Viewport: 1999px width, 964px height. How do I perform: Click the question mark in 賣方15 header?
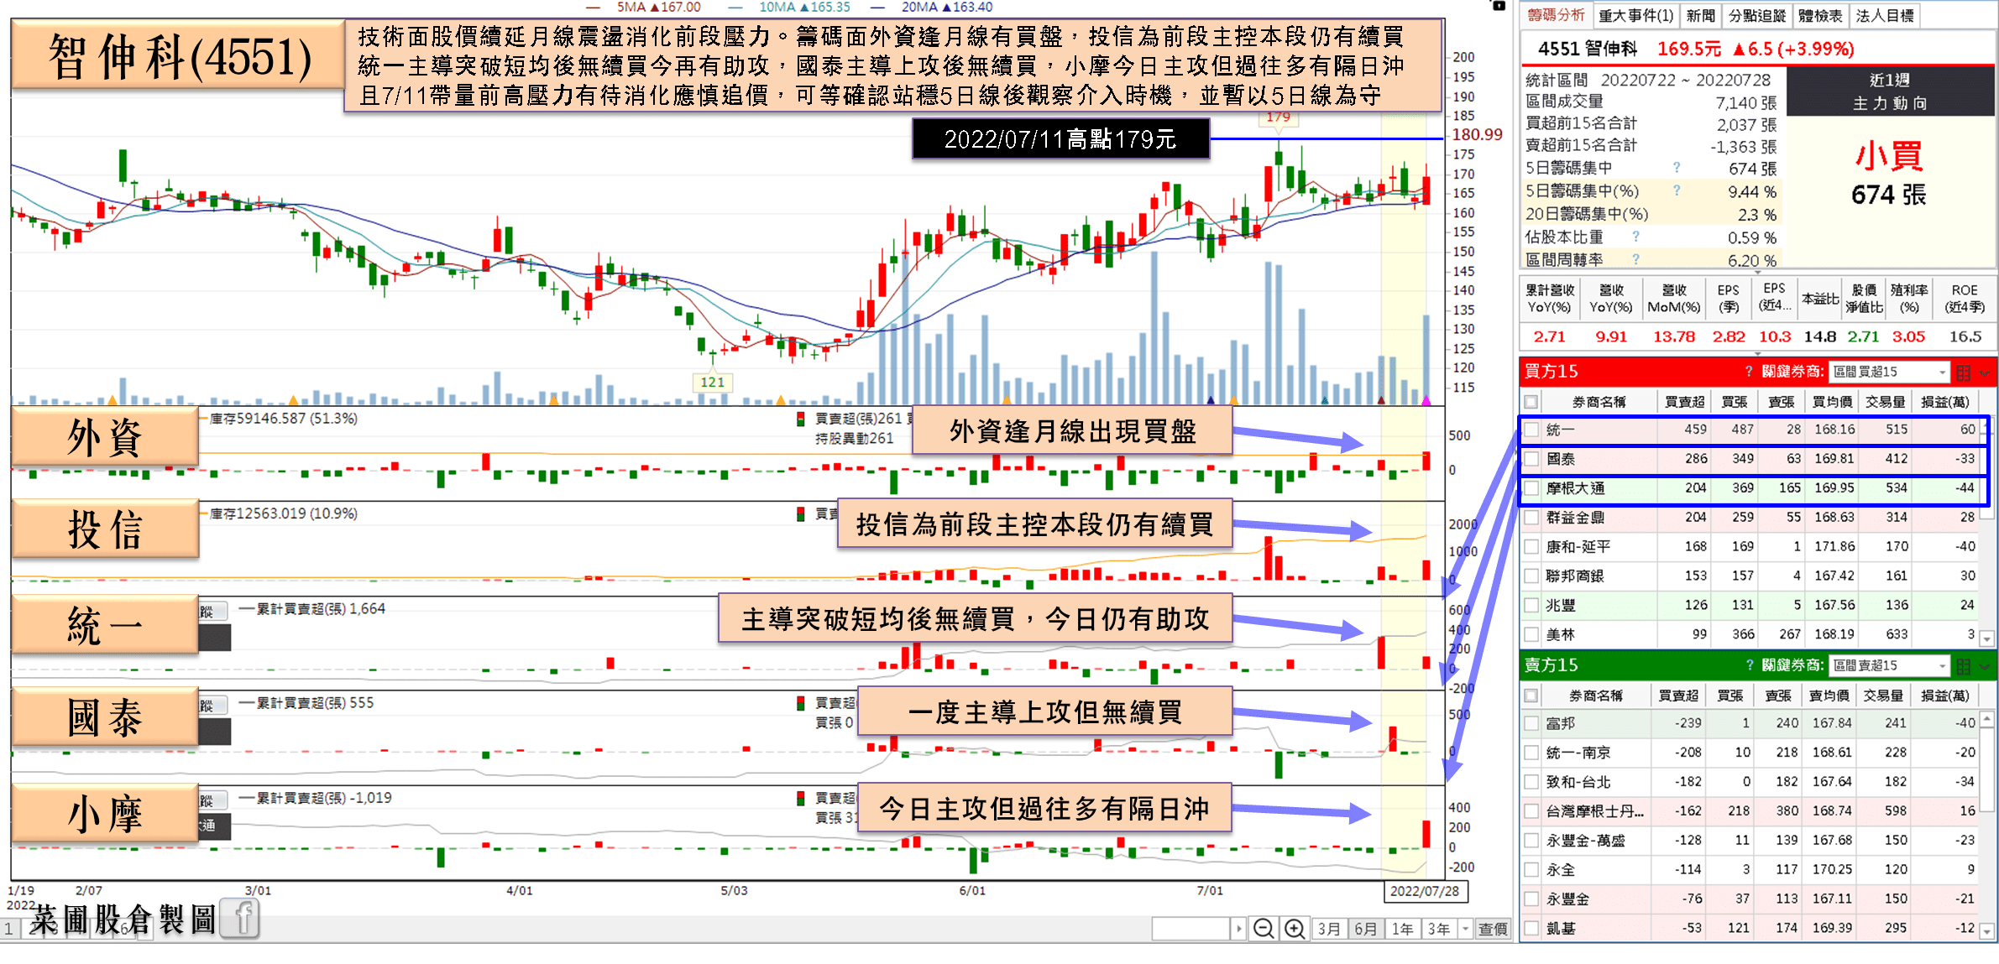(1749, 664)
